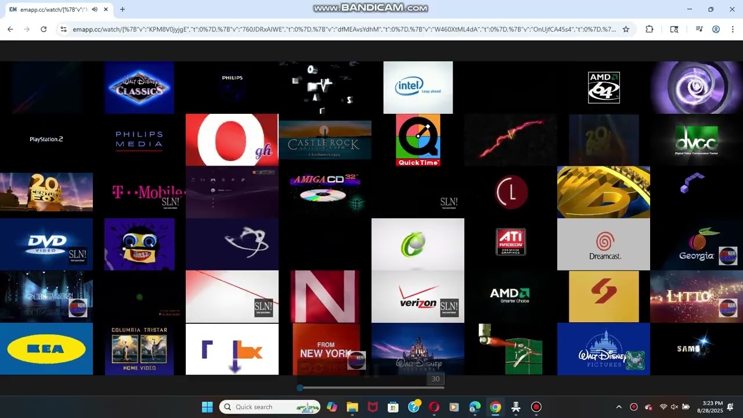Select the Philips Media video
This screenshot has width=743, height=418.
point(139,139)
